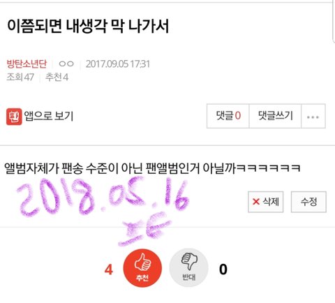Click the author nickname ㅇㅇ
This screenshot has height=303, width=335.
click(66, 64)
